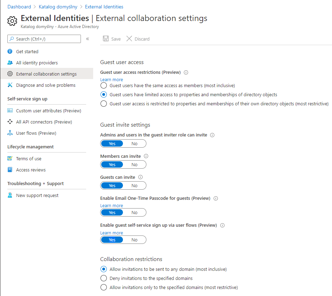This screenshot has width=332, height=296.
Task: Select 'Deny invitations to the specified domains'
Action: pyautogui.click(x=104, y=279)
